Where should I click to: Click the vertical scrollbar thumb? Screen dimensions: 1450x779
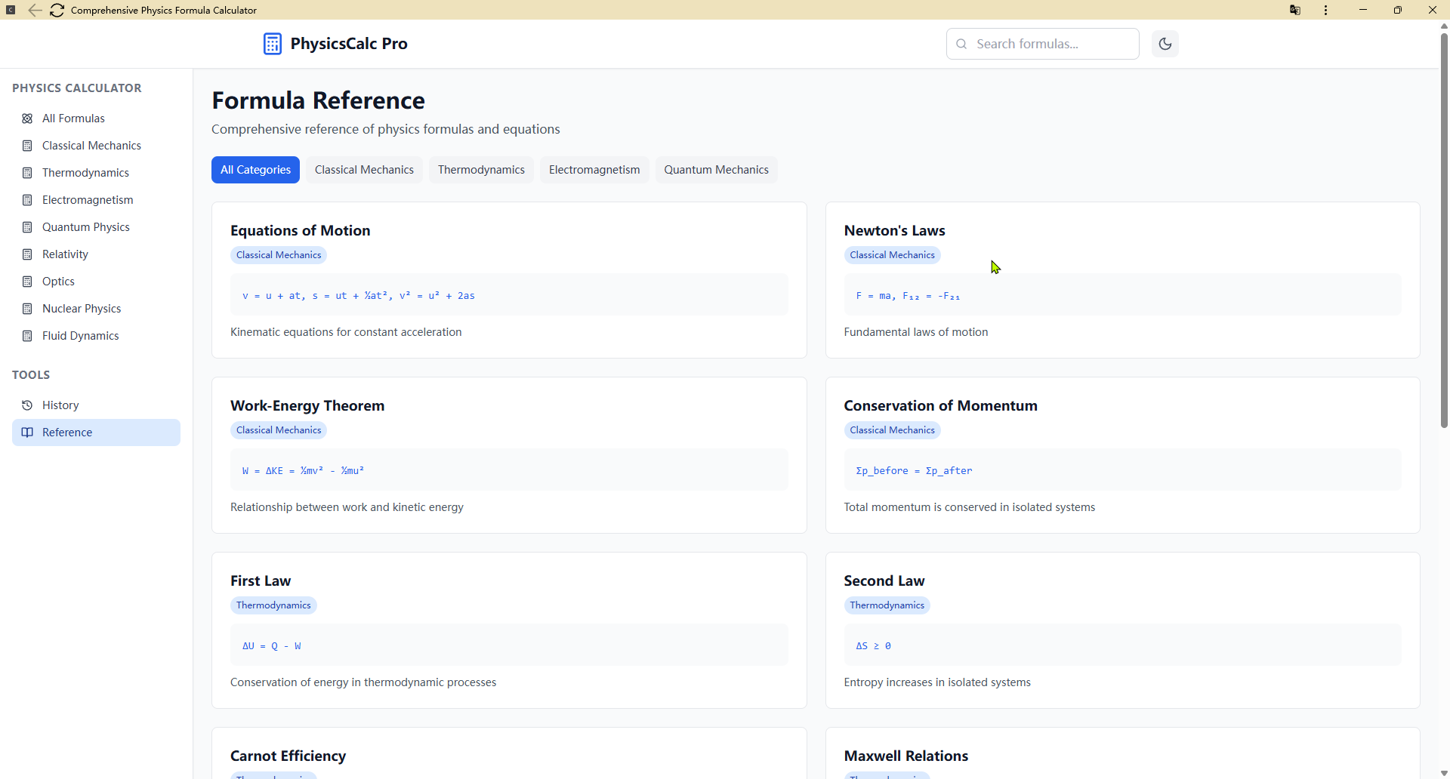pyautogui.click(x=1444, y=229)
